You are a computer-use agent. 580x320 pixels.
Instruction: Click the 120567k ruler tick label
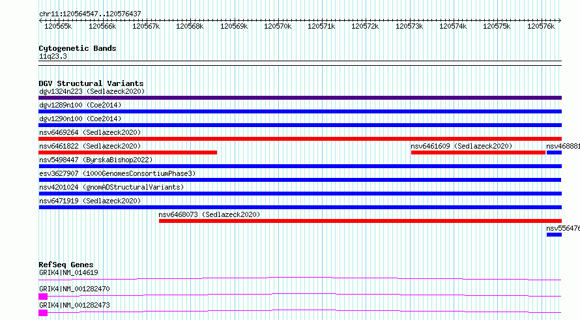click(146, 26)
